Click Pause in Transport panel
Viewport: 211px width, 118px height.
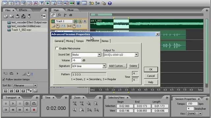20,104
